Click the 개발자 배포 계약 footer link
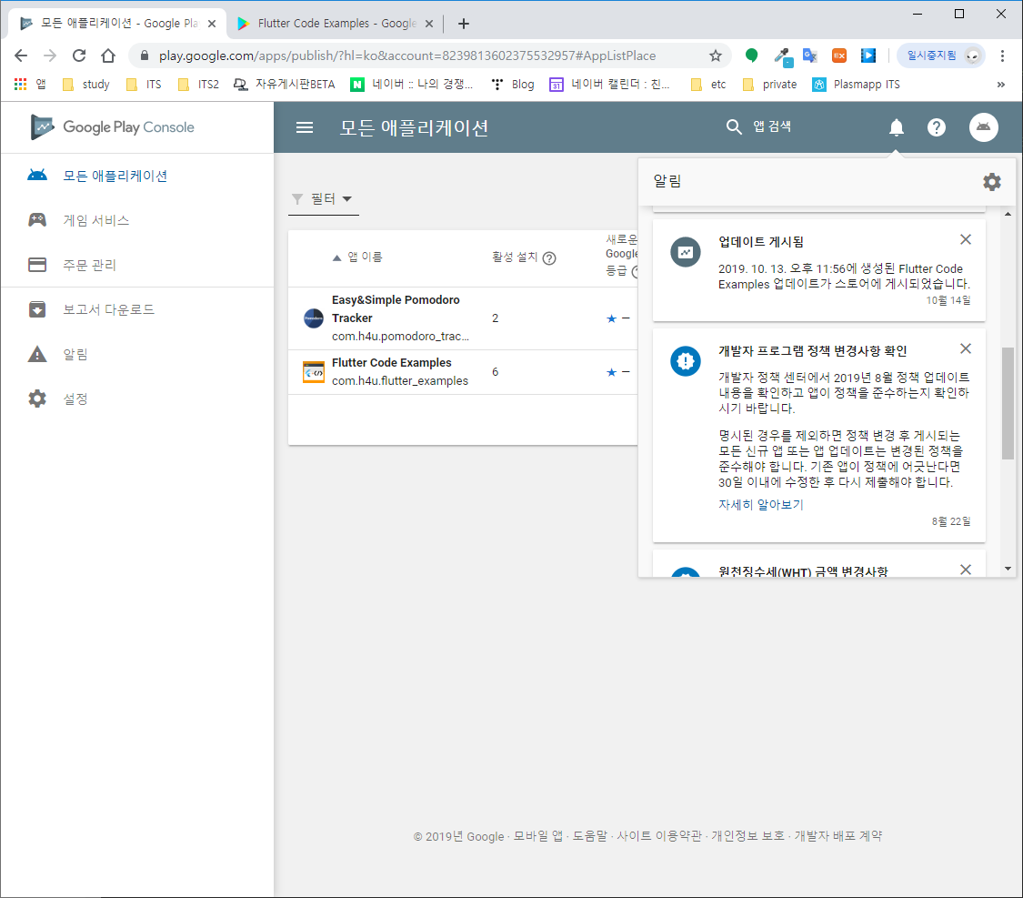The image size is (1023, 898). pos(837,835)
